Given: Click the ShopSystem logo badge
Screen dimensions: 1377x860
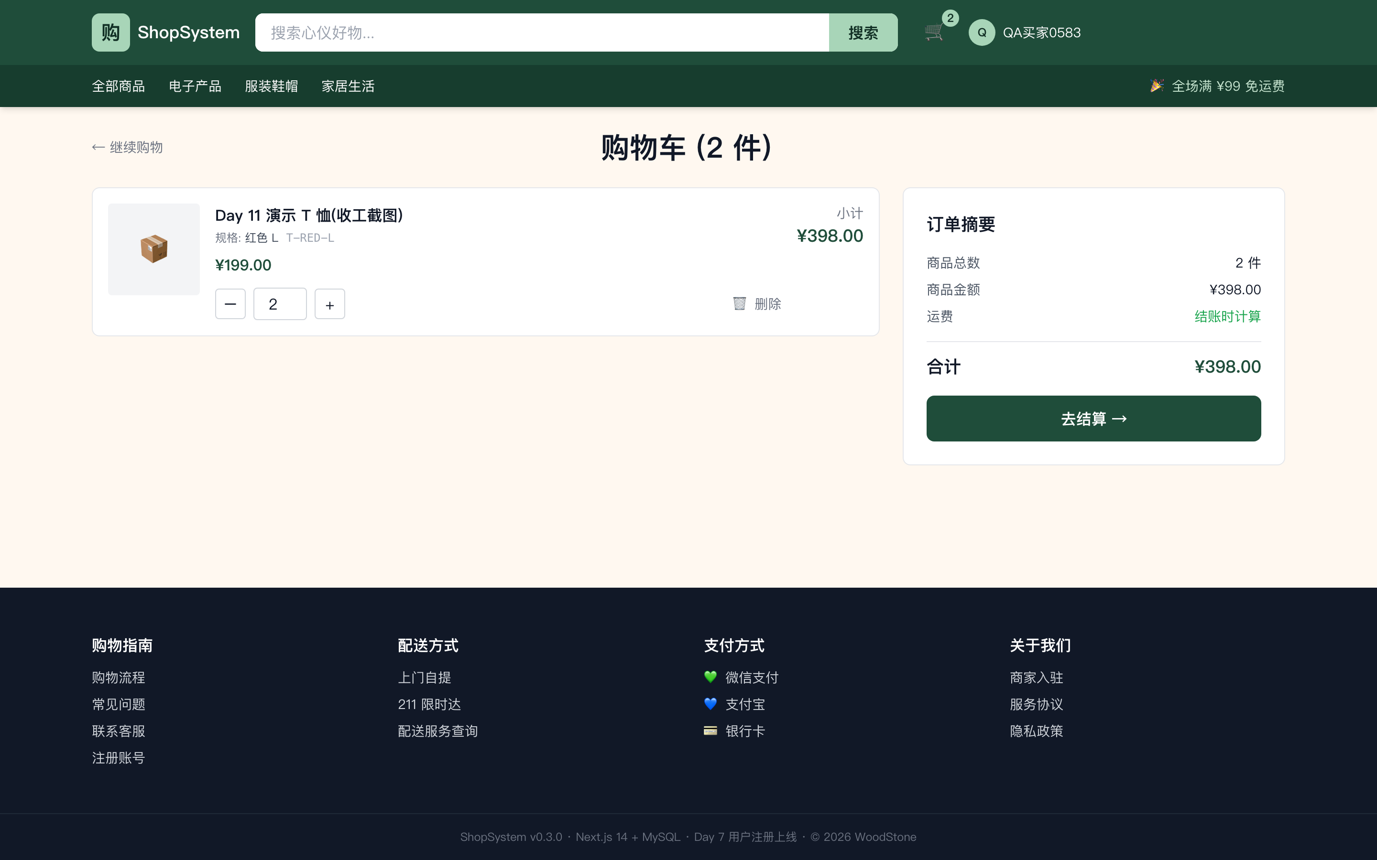Looking at the screenshot, I should (x=110, y=32).
